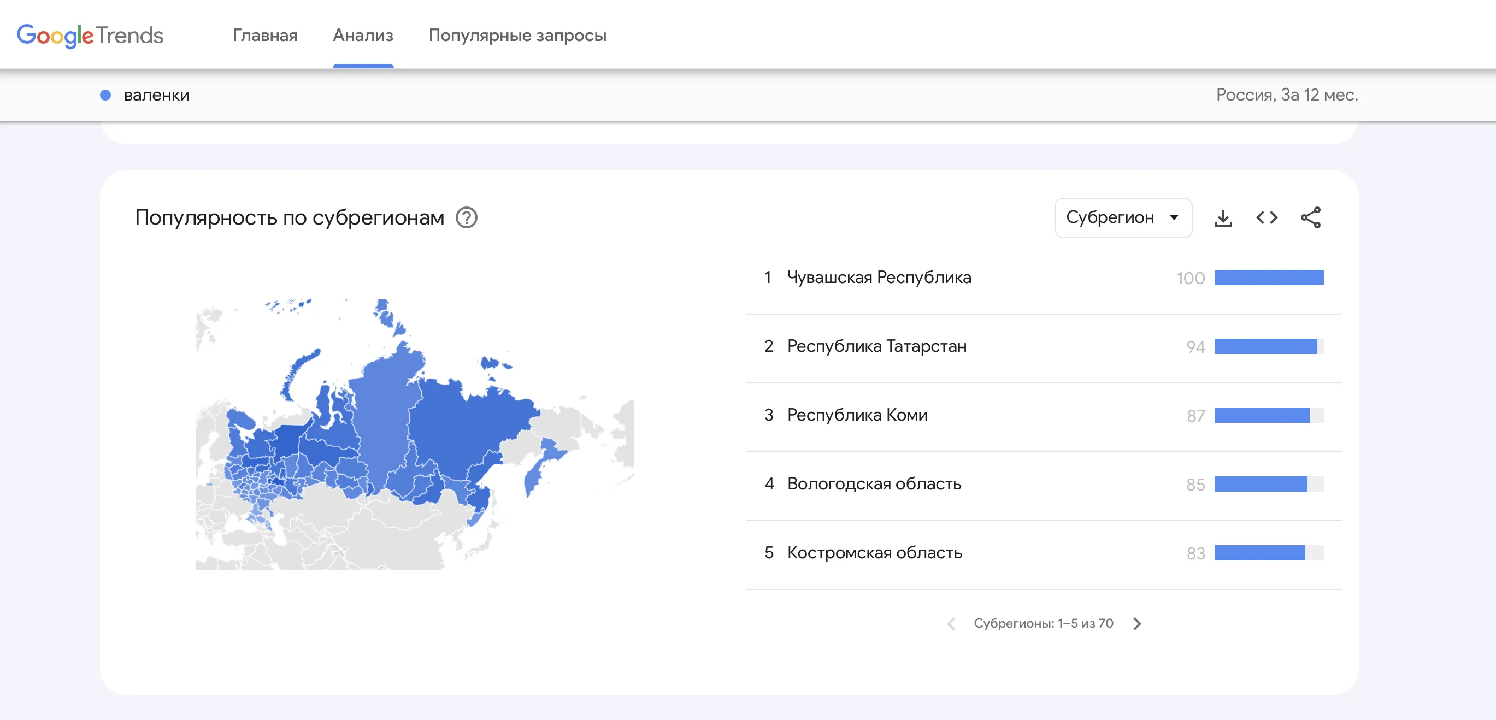Viewport: 1496px width, 720px height.
Task: Click the blue dot beside валенки
Action: 105,95
